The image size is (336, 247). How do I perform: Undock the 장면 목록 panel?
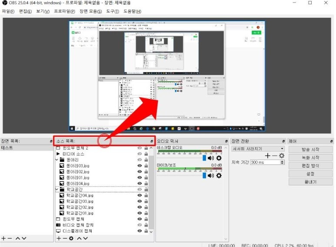pyautogui.click(x=51, y=141)
